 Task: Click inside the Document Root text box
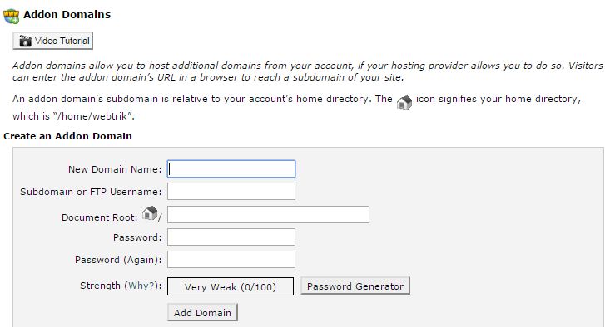coord(268,214)
